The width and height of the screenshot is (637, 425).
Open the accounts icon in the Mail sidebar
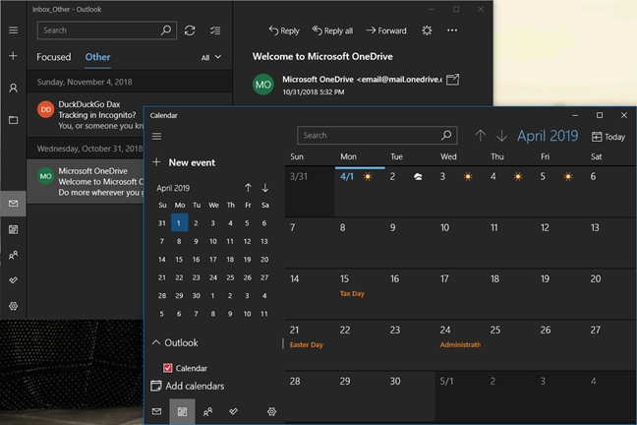[x=13, y=88]
